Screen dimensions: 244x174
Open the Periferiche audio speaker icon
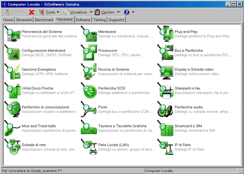click(165, 109)
